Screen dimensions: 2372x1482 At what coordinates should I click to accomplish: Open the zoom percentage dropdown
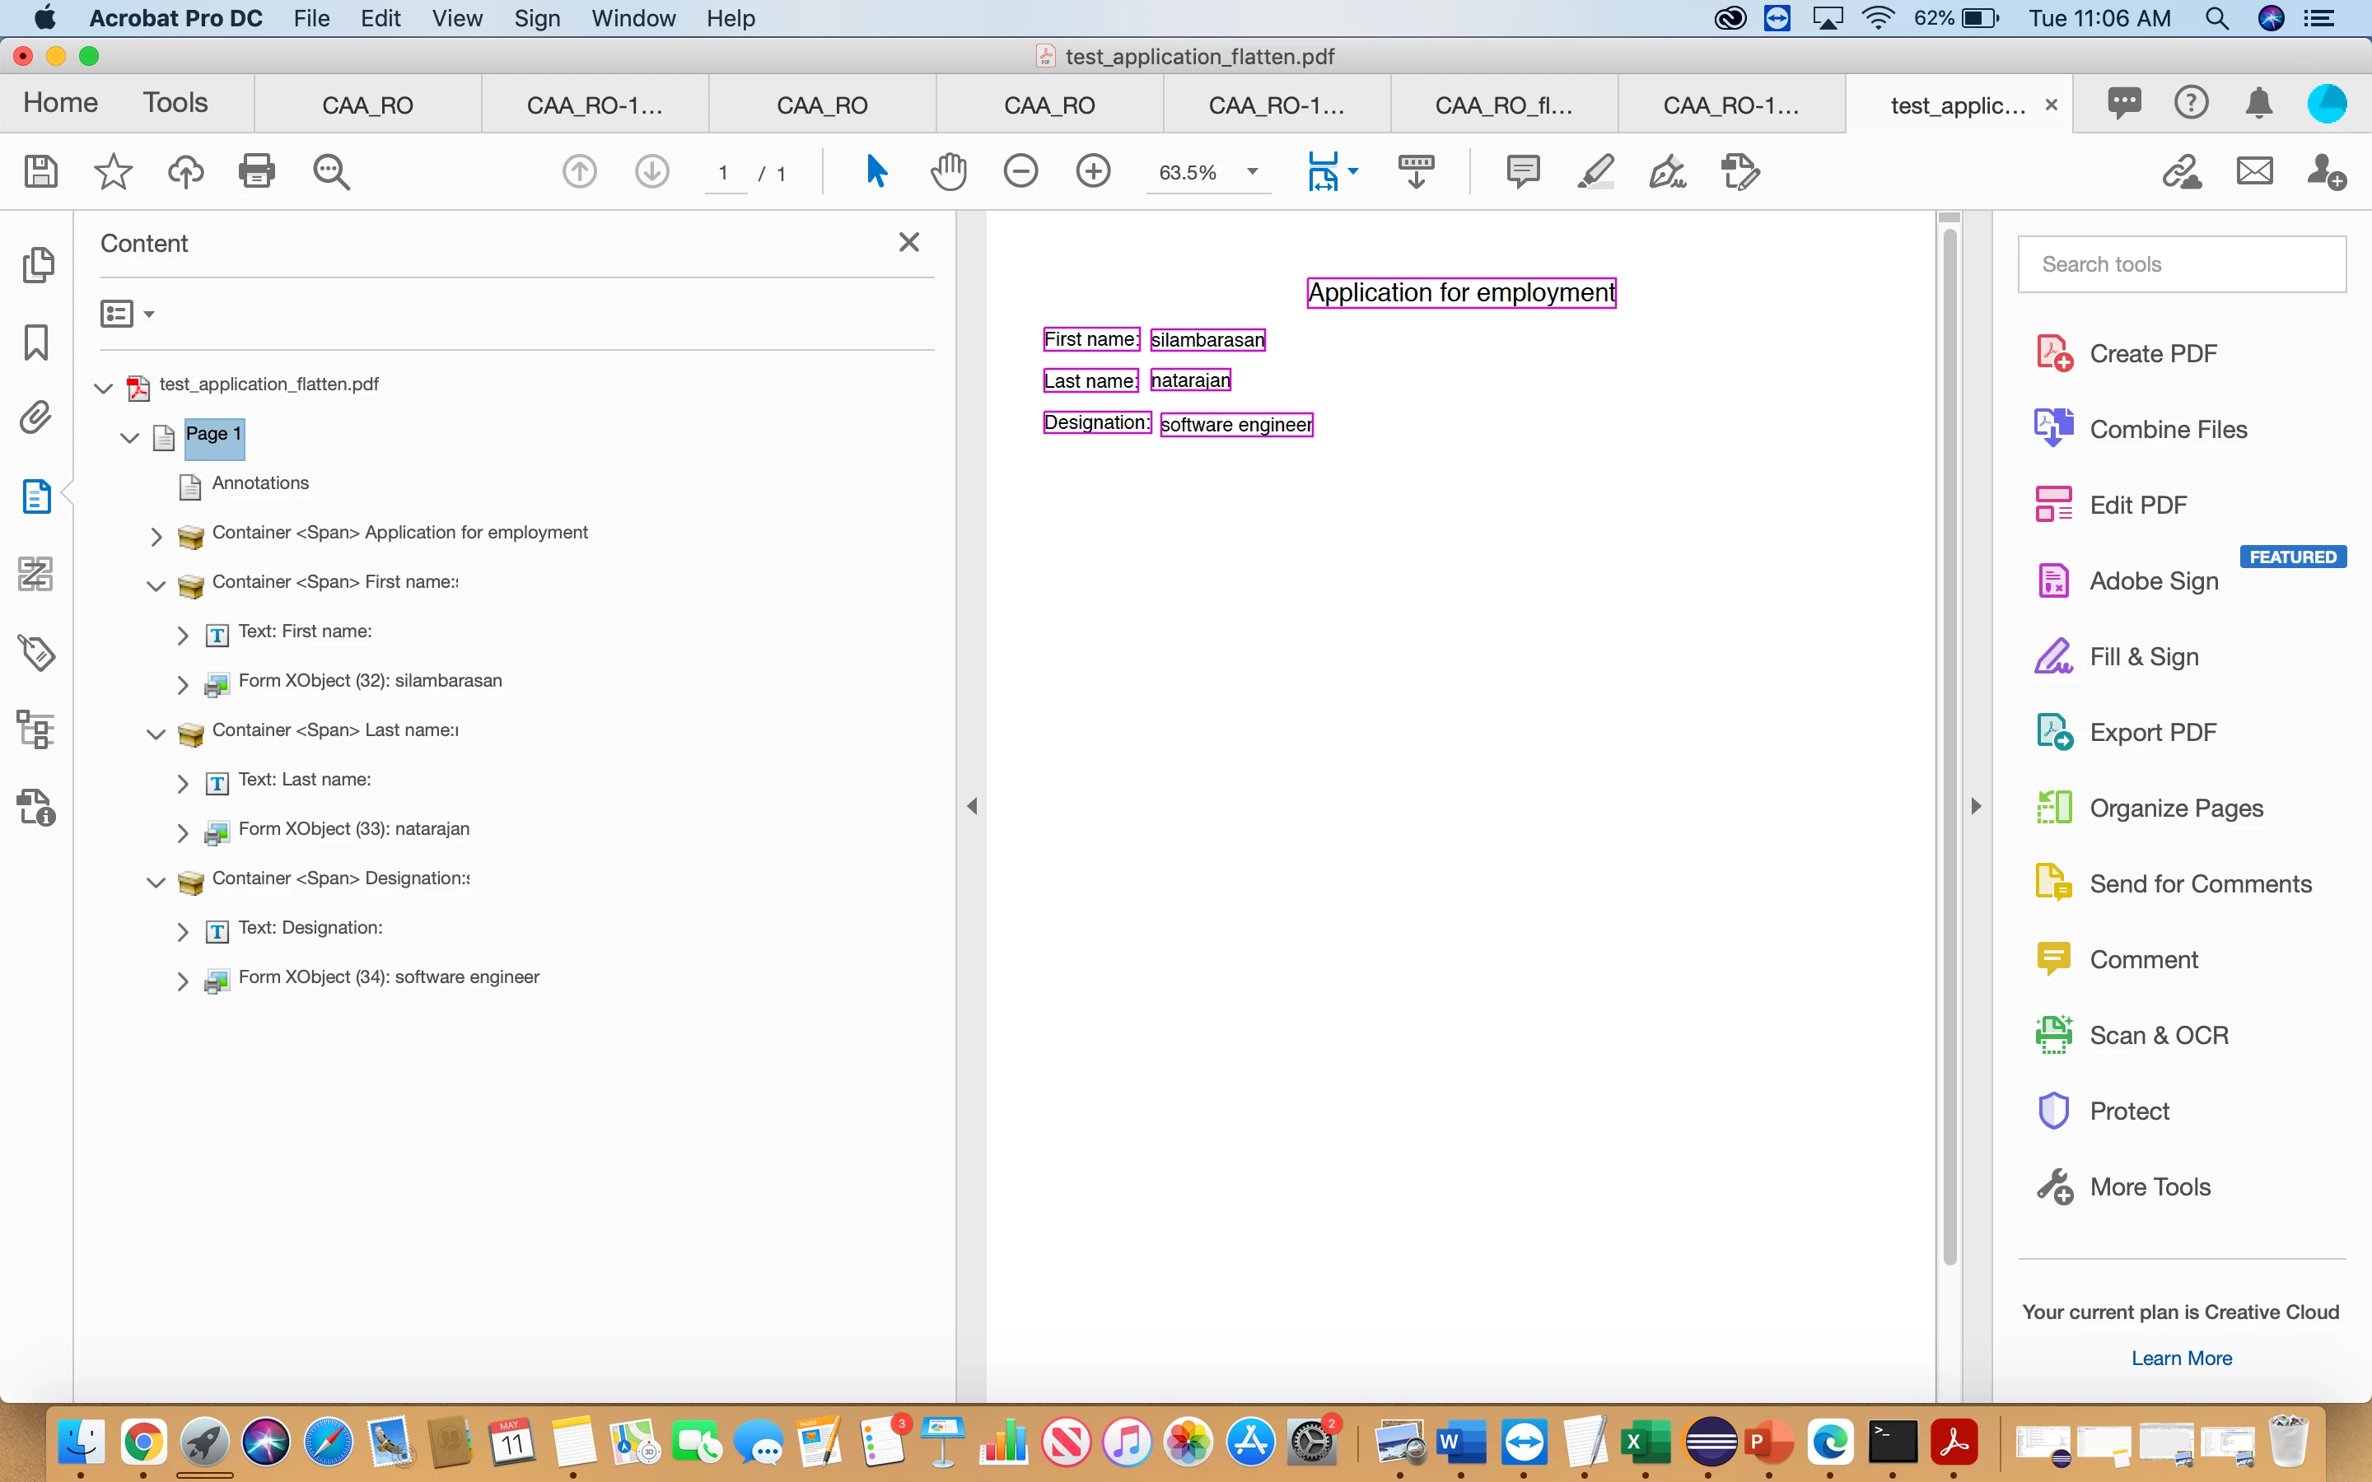pos(1252,171)
